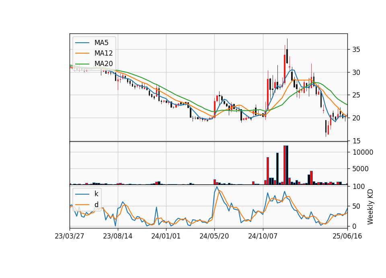
Task: Click the 30 price axis label
Action: tap(356, 72)
